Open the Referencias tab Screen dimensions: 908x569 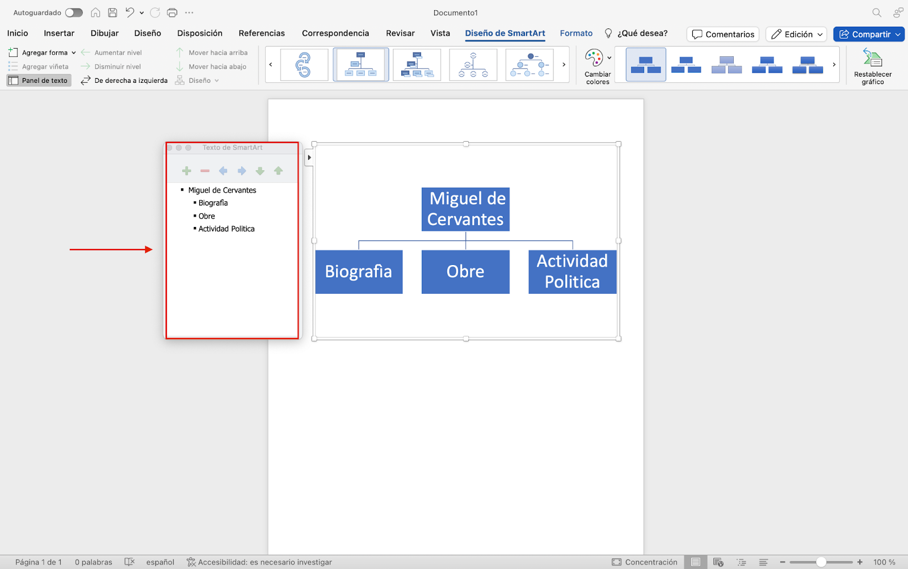tap(262, 33)
